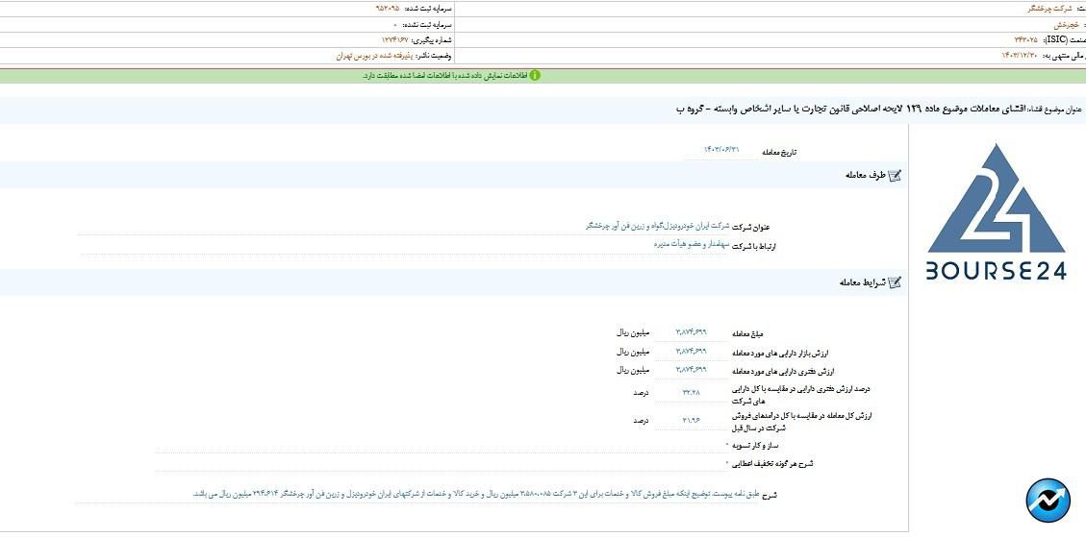The height and width of the screenshot is (538, 1086).
Task: Click the company name شرکت چرخشگر in header
Action: point(1048,9)
